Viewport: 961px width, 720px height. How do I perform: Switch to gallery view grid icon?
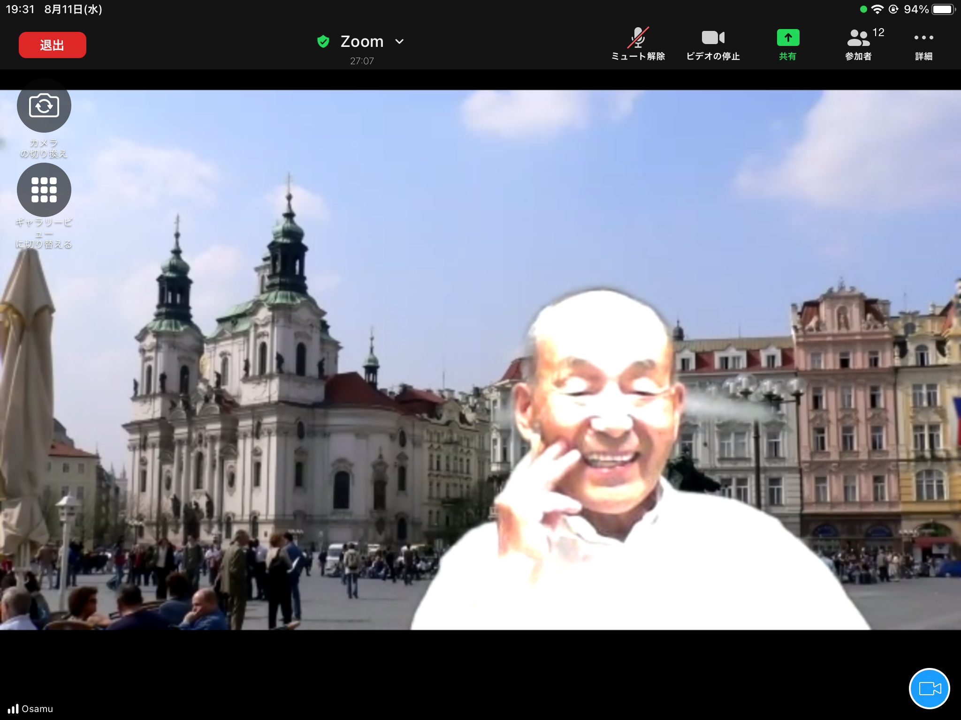44,190
